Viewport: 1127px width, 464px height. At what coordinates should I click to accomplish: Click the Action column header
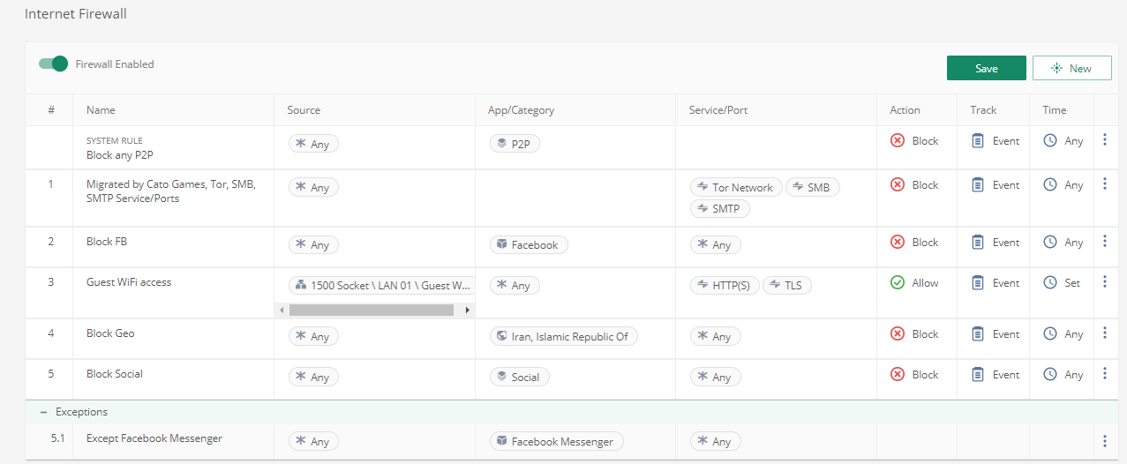(x=905, y=110)
